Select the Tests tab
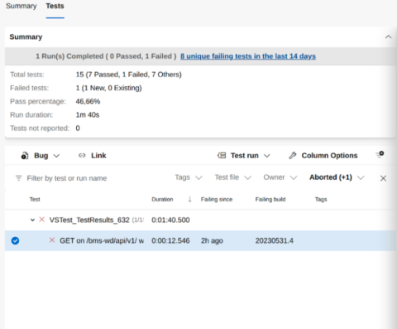Viewport: 397px width, 329px height. (55, 6)
